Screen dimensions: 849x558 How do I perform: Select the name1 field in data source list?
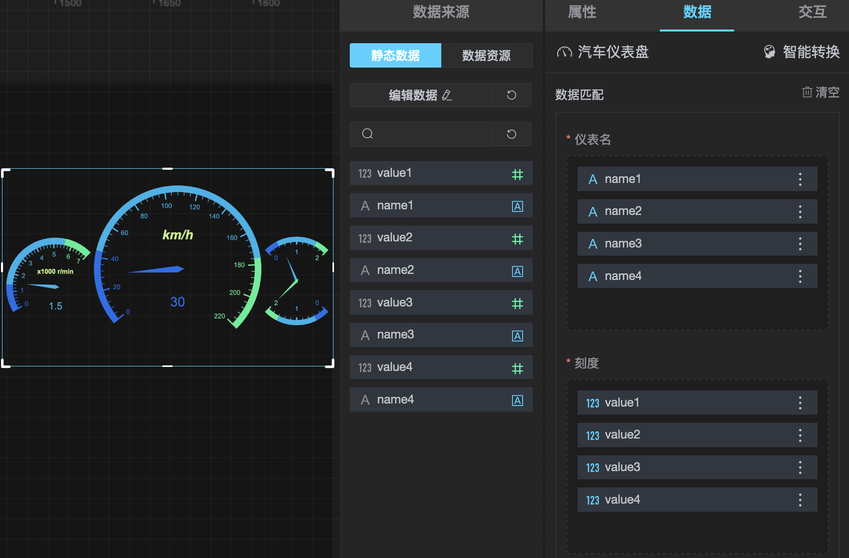pos(441,205)
